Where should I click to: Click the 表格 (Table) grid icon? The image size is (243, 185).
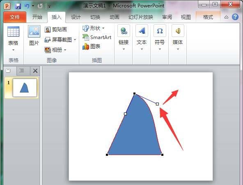[x=13, y=32]
